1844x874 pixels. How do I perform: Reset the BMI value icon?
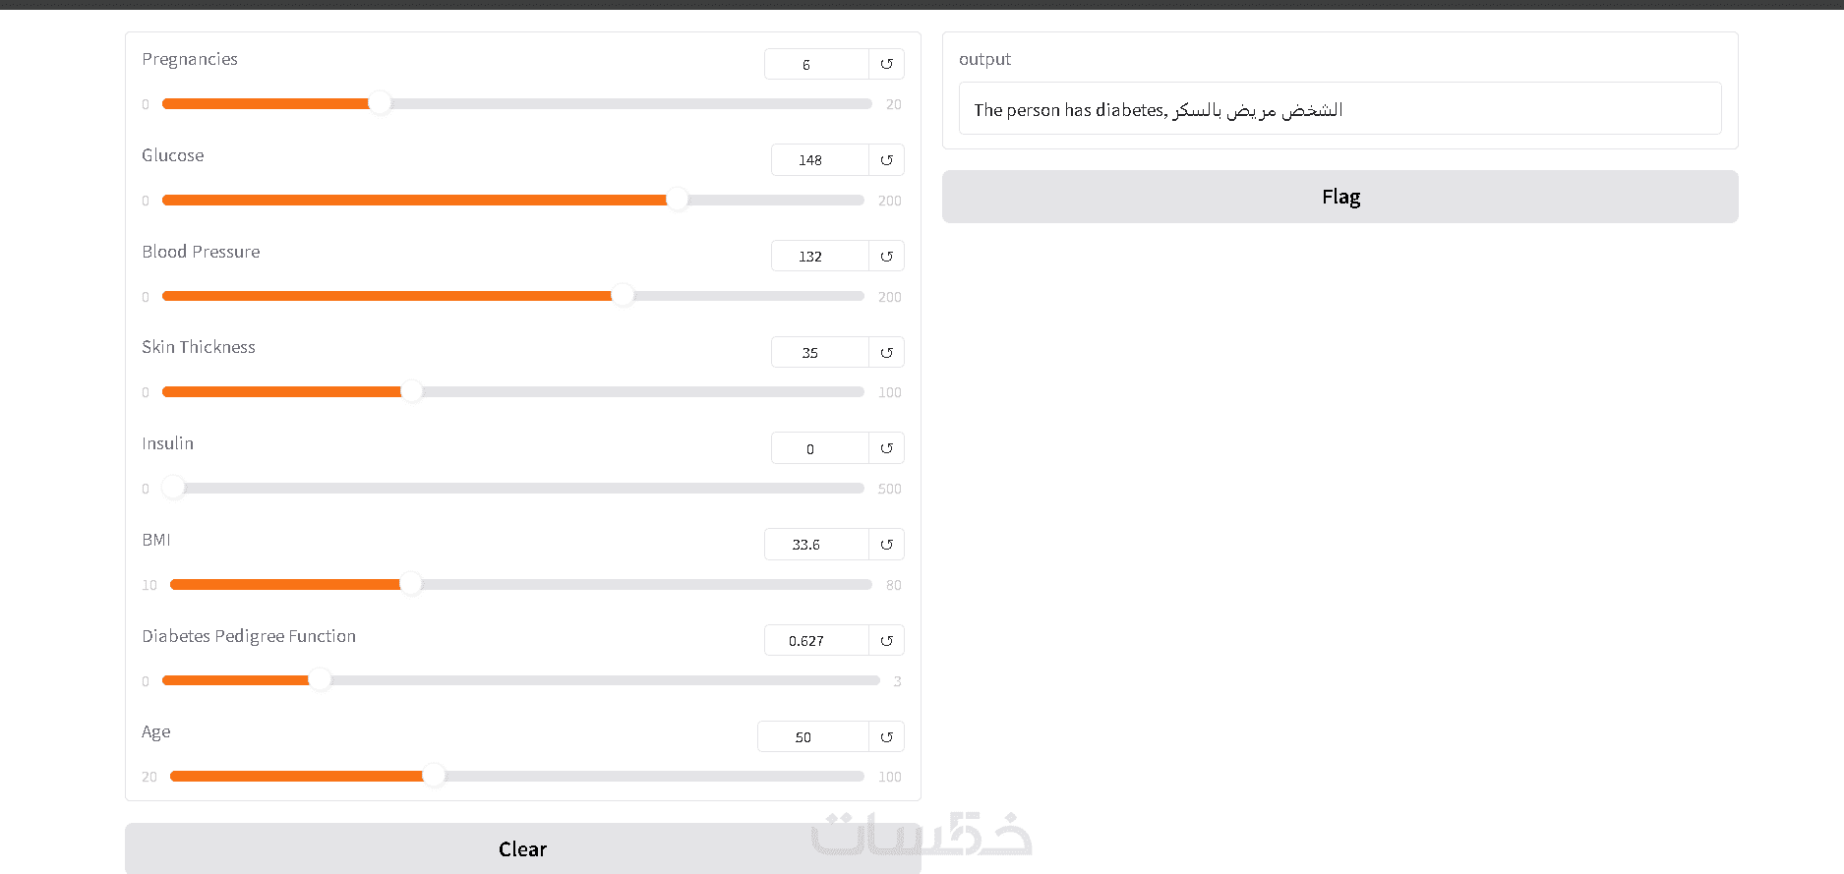[x=886, y=545]
